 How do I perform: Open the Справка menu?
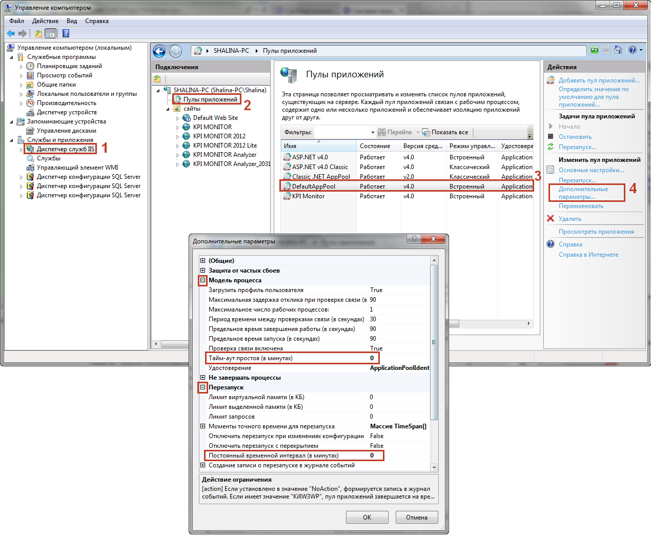pos(97,21)
